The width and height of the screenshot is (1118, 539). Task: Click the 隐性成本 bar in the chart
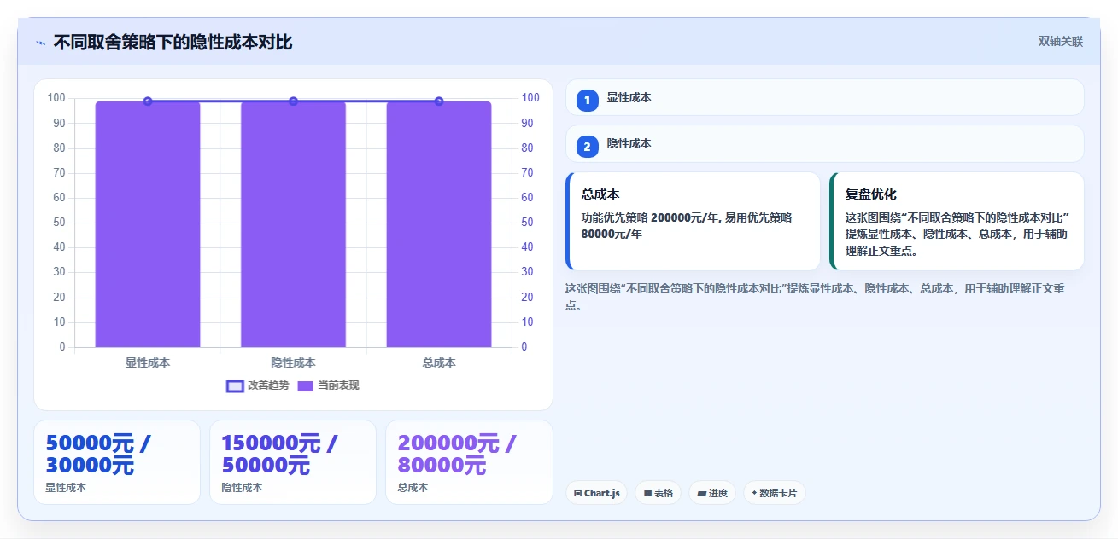click(x=293, y=224)
